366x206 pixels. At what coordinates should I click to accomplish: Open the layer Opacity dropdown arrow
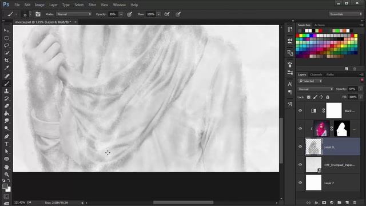coord(360,89)
